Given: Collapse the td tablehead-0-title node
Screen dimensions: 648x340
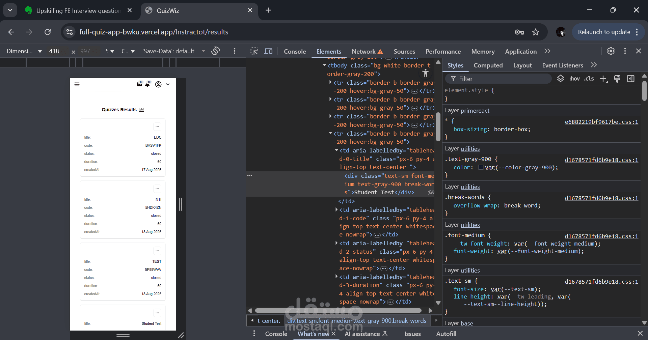Looking at the screenshot, I should tap(336, 150).
